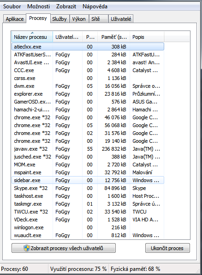The height and width of the screenshot is (275, 202).
Task: Switch to the Aplikace tab
Action: [x=15, y=19]
